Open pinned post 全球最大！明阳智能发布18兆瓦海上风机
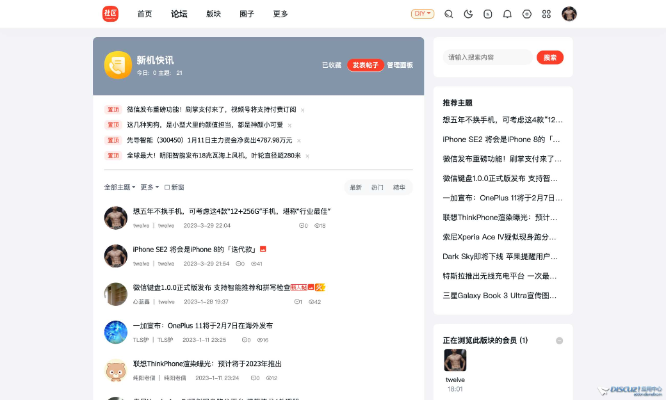Screen dimensions: 666x400 tap(214, 156)
